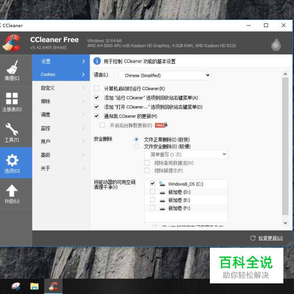Click the blue info icon
The image size is (294, 294).
(97, 61)
